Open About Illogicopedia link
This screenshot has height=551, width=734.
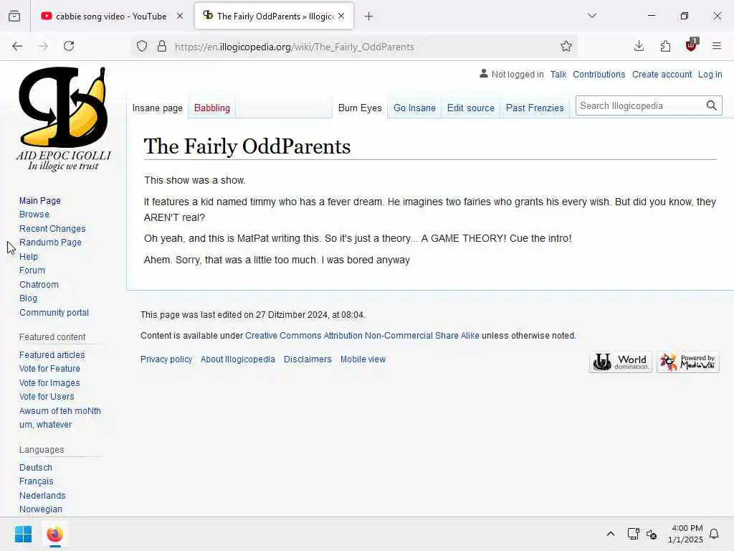[x=238, y=359]
